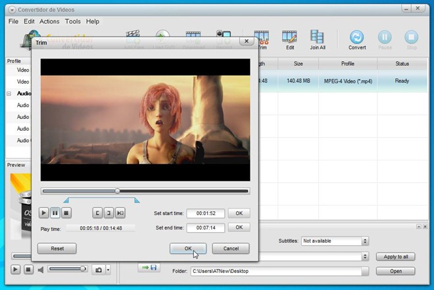434x290 pixels.
Task: Click Reset in Trim dialog
Action: pyautogui.click(x=57, y=249)
